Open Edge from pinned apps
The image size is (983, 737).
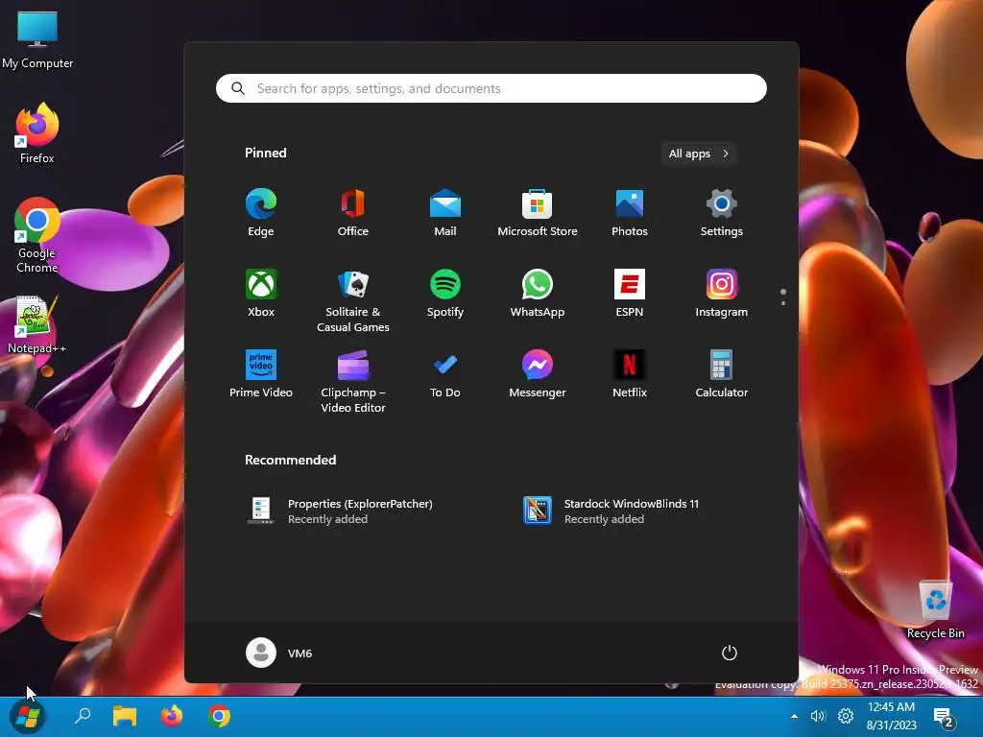point(261,212)
